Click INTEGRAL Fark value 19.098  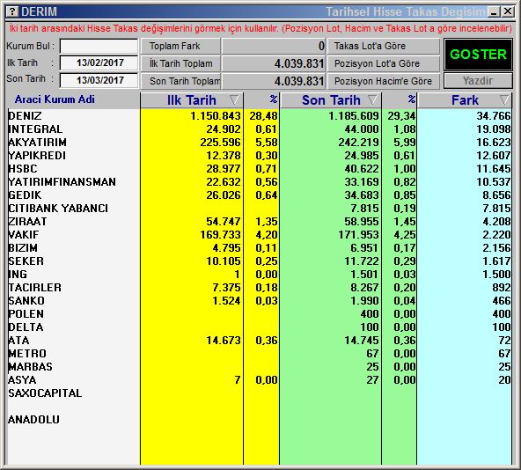[x=494, y=129]
